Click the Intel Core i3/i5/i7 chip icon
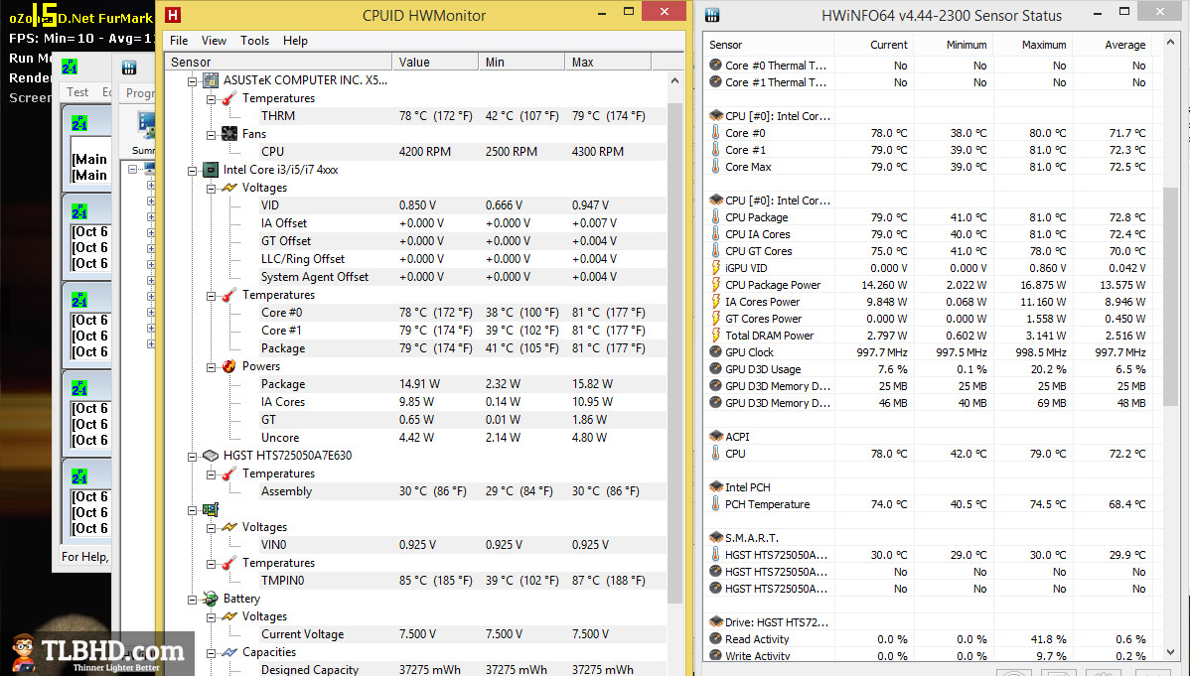Image resolution: width=1190 pixels, height=676 pixels. click(211, 169)
